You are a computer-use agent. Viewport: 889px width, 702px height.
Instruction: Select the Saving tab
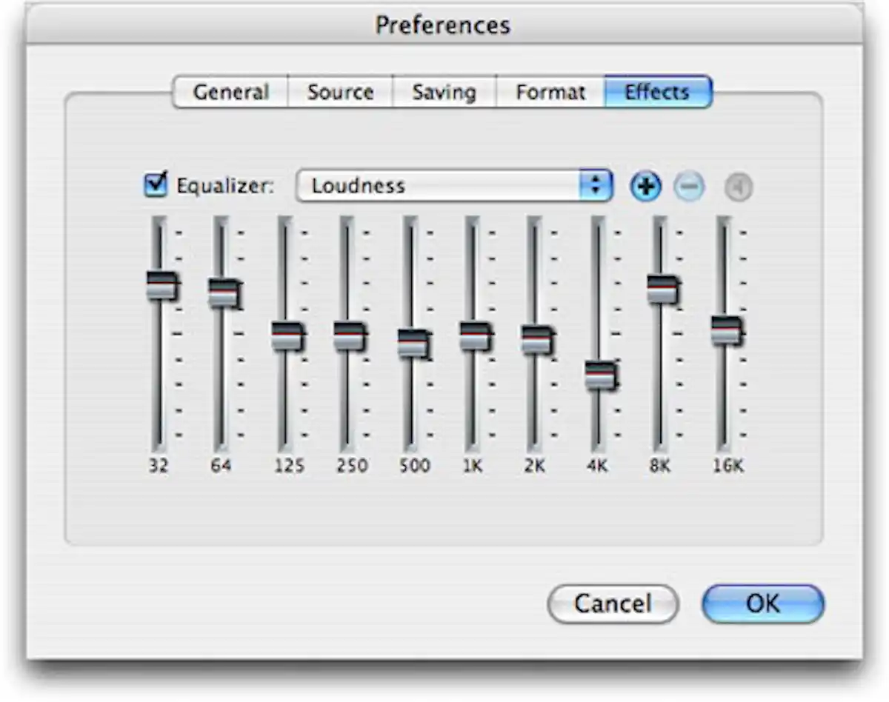click(x=444, y=93)
